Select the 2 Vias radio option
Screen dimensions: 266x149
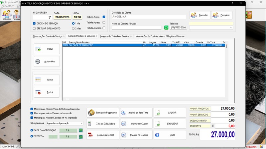tap(73, 28)
